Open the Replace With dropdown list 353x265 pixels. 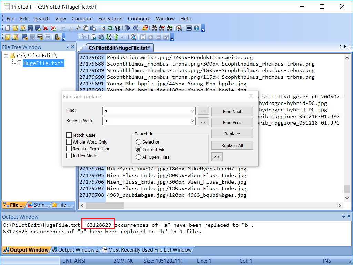tap(192, 121)
